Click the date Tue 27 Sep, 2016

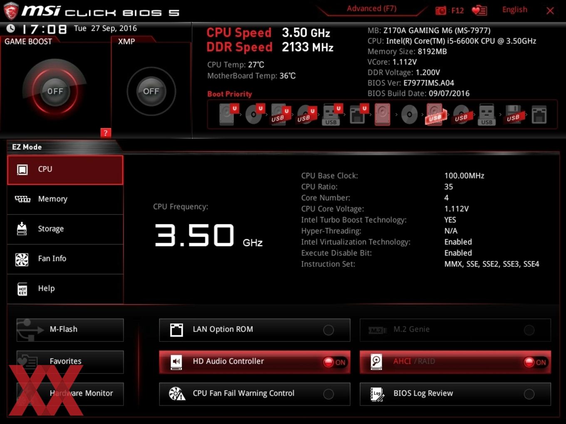105,28
